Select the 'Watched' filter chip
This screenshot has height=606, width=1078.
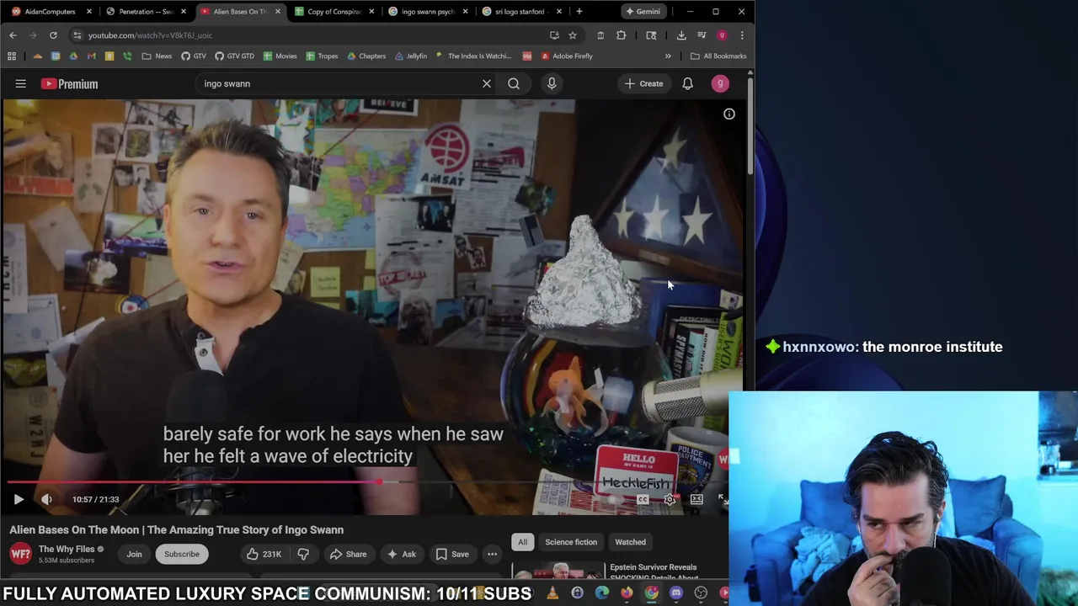tap(630, 542)
